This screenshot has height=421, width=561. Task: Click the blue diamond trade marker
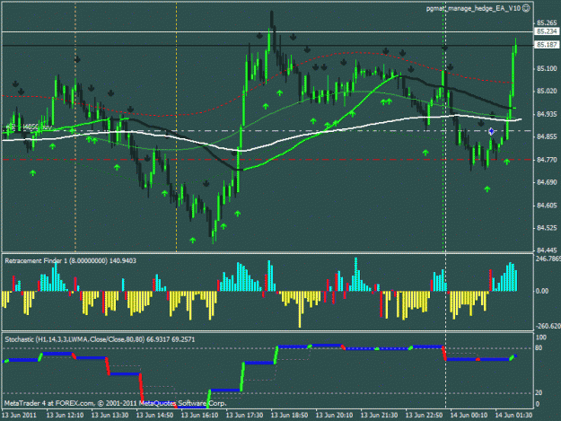[x=491, y=132]
